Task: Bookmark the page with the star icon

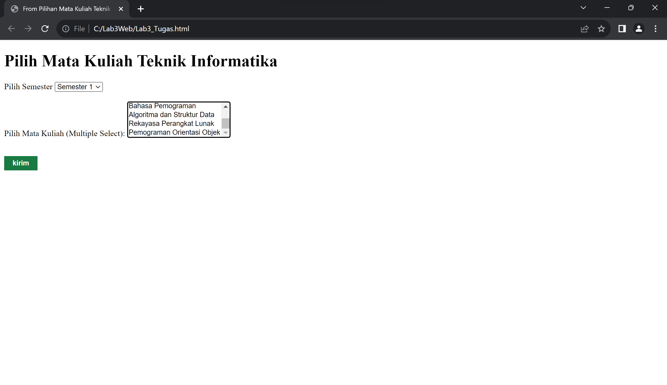Action: pyautogui.click(x=601, y=29)
